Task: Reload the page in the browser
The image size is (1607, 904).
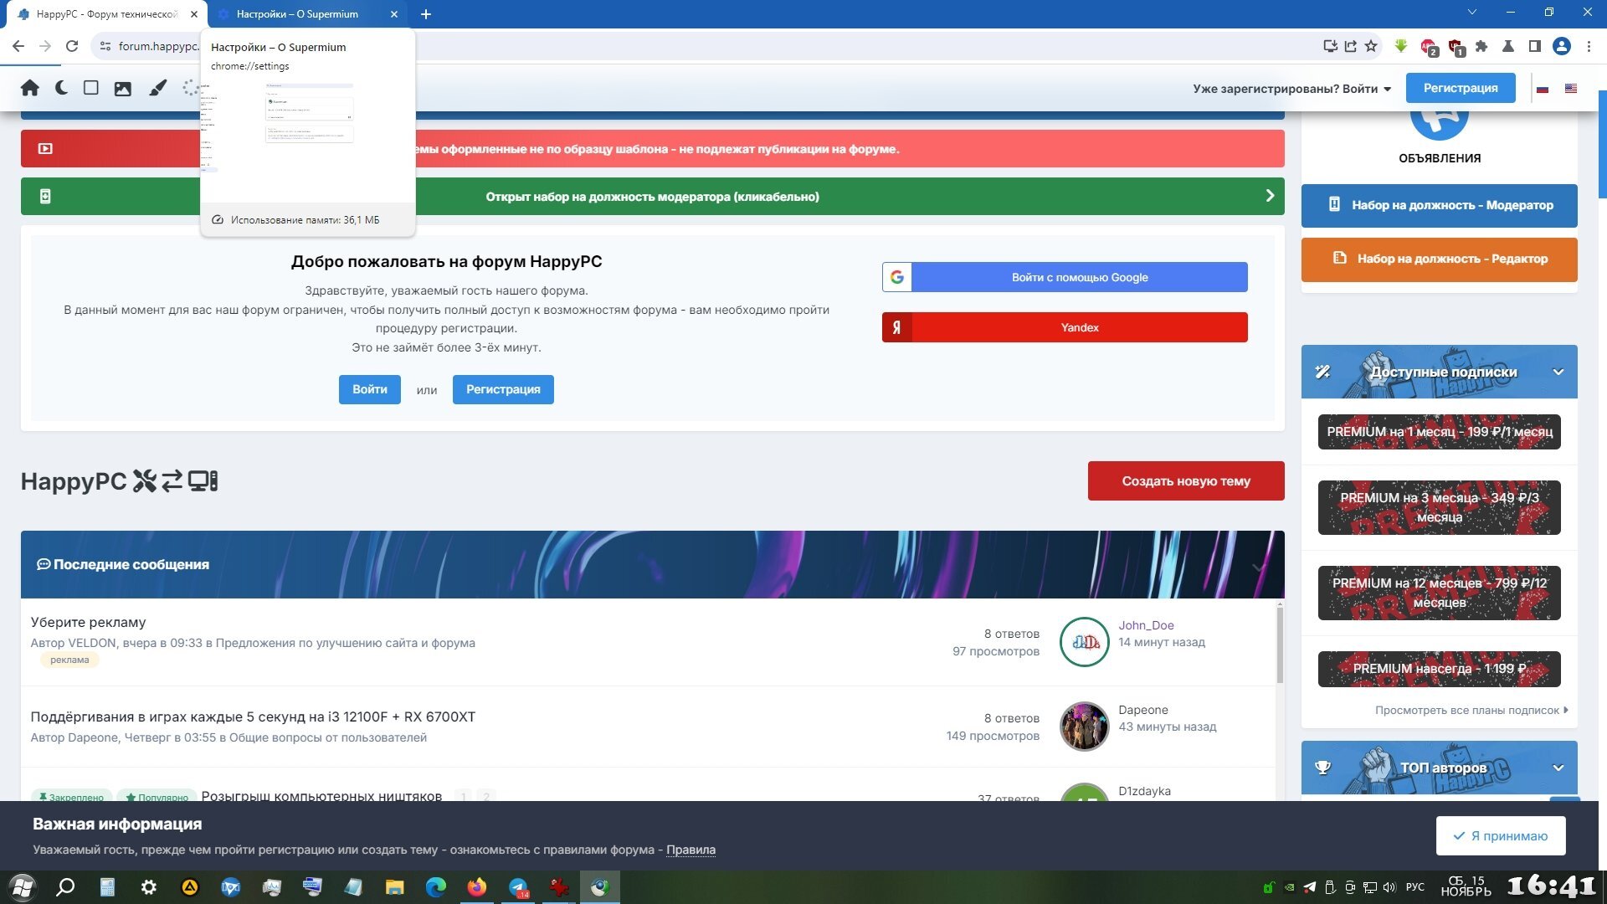Action: (x=72, y=46)
